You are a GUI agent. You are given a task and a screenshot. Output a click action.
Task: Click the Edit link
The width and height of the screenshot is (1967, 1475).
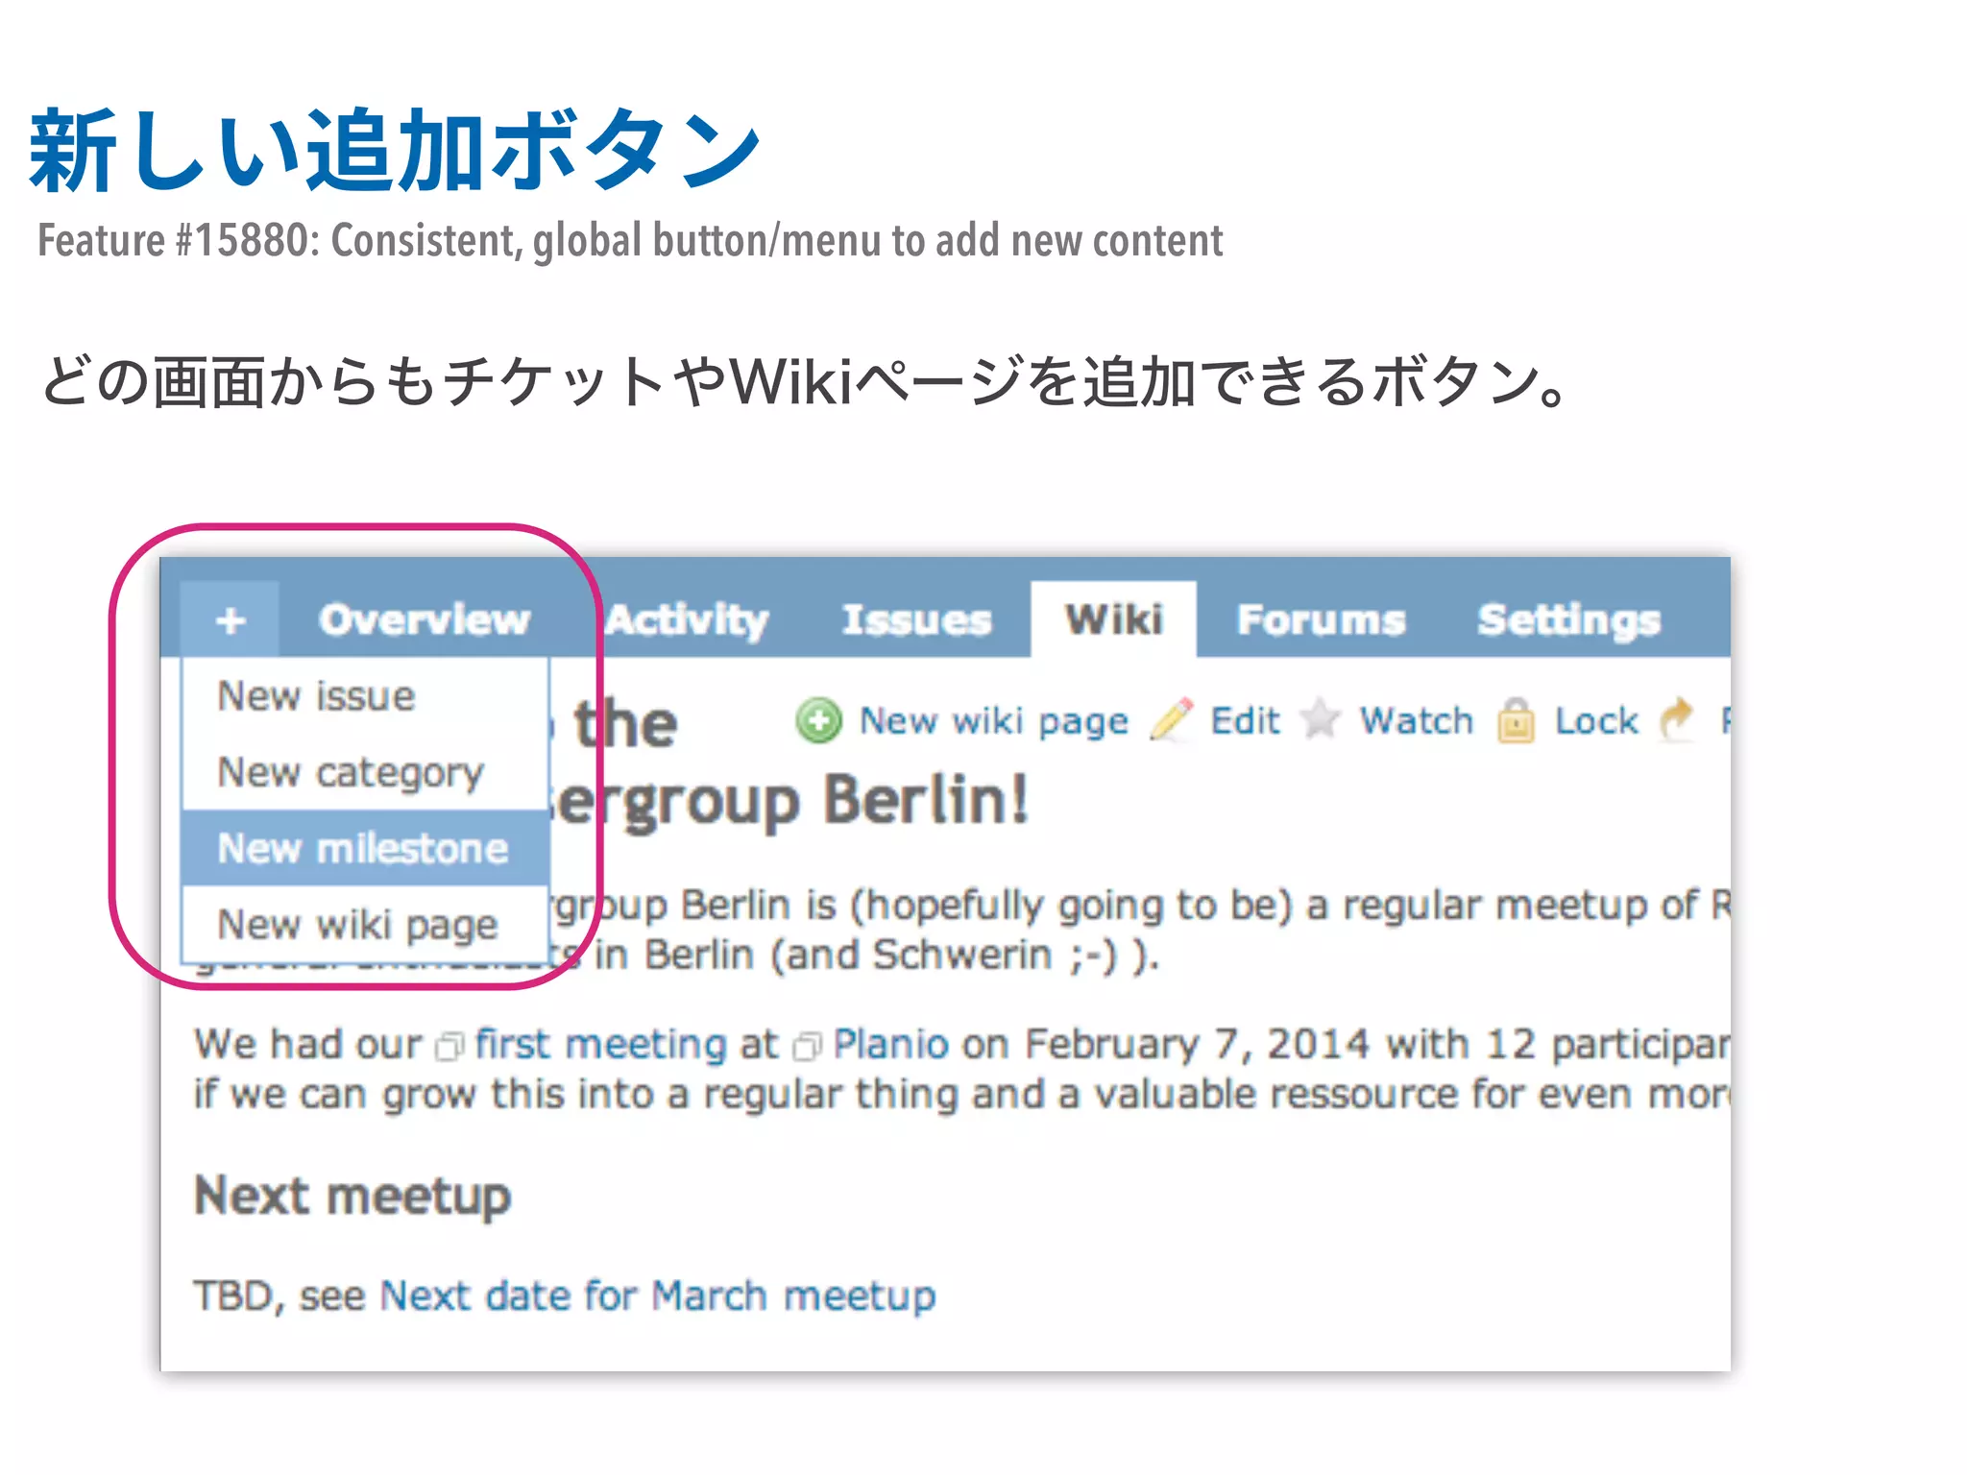click(x=1245, y=720)
